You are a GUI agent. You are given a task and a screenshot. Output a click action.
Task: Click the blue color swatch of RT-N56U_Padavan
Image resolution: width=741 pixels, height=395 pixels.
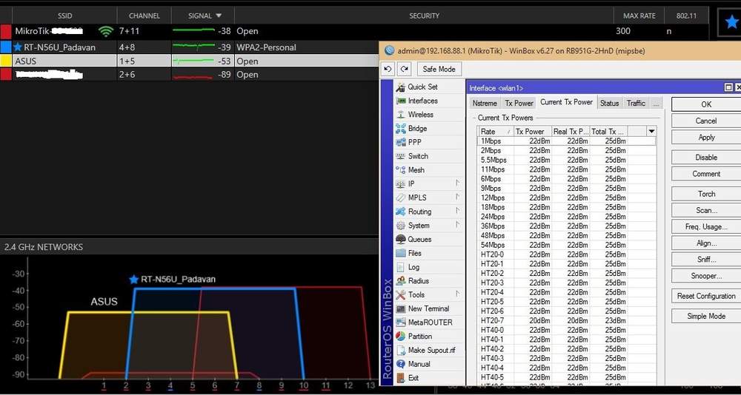point(6,47)
